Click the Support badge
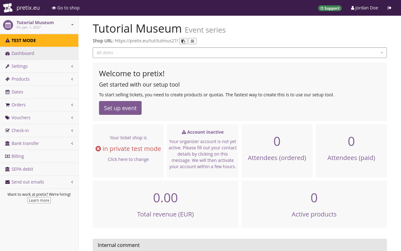The width and height of the screenshot is (401, 251). point(330,8)
